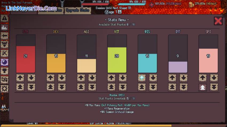
Task: Click the bar chart sidebar icon
Action: (4, 27)
